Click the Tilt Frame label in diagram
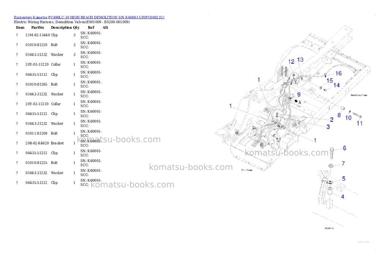Viewport: 389px width, 275px height. 247,170
